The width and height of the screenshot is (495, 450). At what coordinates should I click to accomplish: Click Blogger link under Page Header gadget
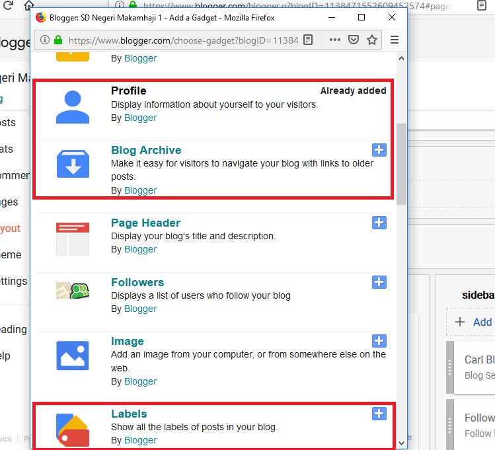[141, 249]
